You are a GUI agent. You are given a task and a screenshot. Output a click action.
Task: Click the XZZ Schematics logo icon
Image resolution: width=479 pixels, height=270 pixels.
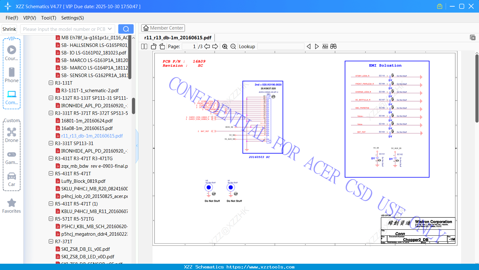coord(8,6)
